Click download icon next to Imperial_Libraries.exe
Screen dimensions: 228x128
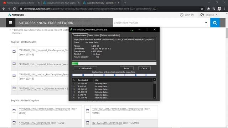coord(14,64)
